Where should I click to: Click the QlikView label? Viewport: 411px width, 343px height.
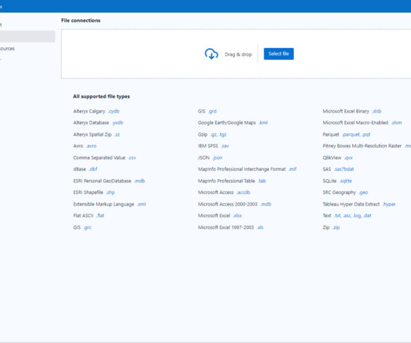(332, 158)
